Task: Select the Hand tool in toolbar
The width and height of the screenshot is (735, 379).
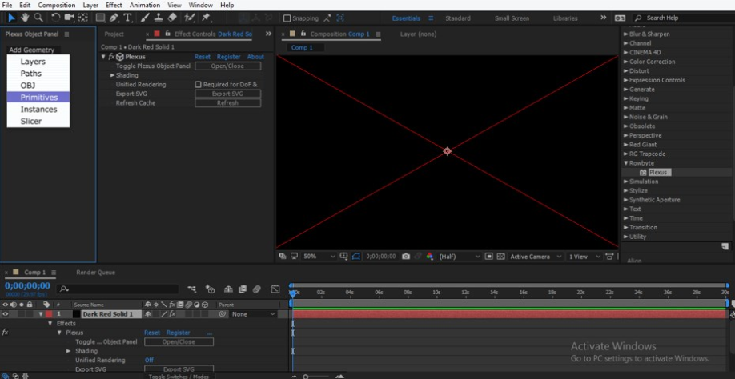Action: tap(25, 18)
